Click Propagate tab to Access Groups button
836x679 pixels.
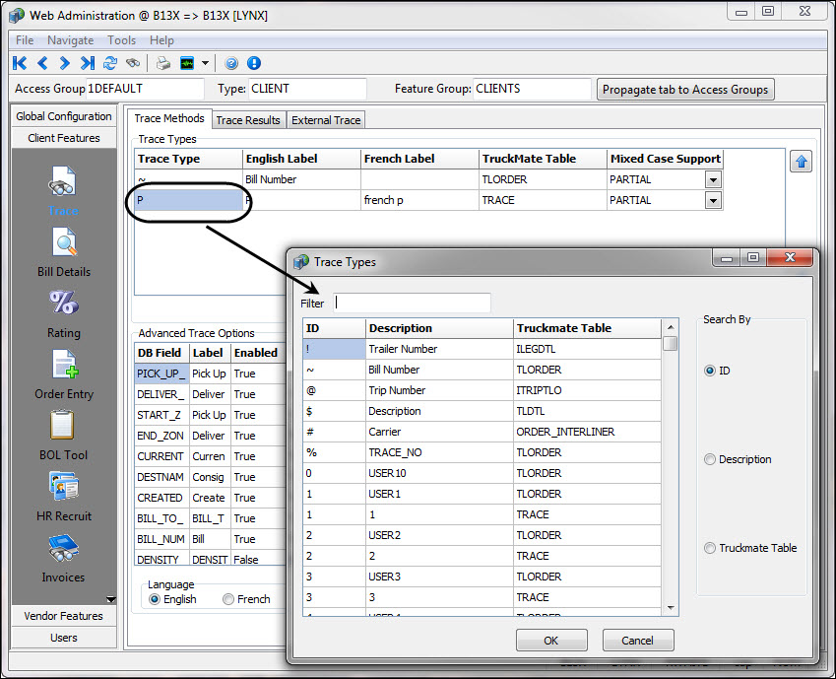(685, 89)
